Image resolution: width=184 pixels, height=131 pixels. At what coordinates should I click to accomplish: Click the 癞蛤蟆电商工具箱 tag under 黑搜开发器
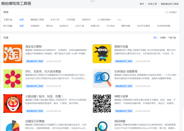124,61
